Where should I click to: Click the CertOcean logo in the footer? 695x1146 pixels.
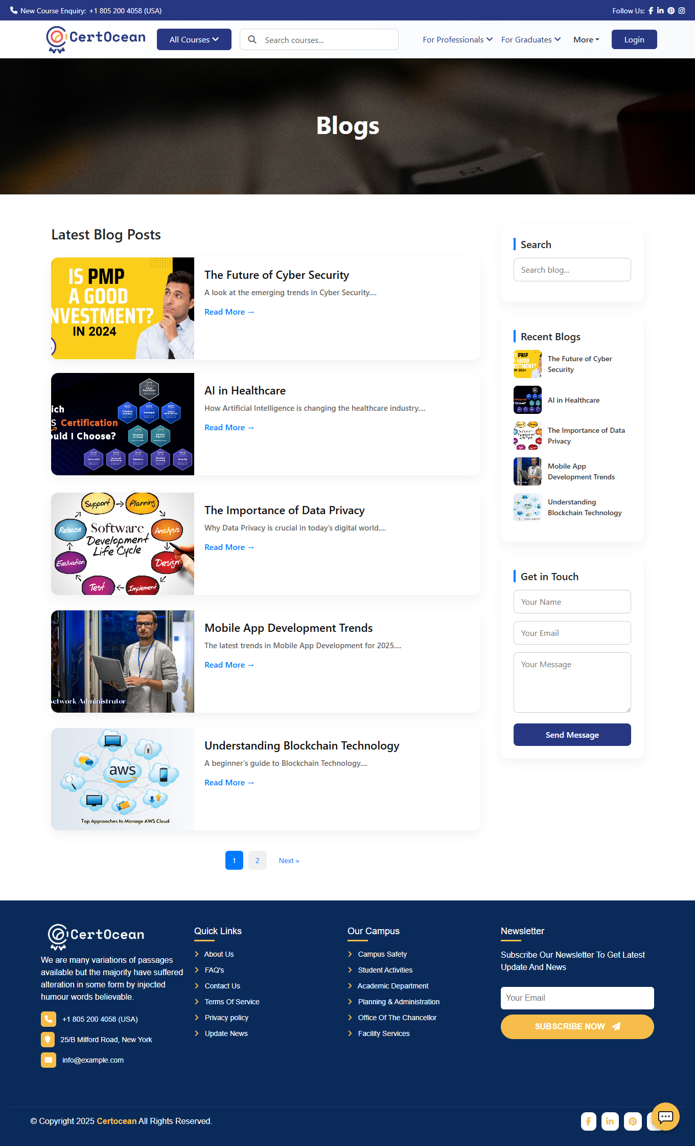click(96, 936)
